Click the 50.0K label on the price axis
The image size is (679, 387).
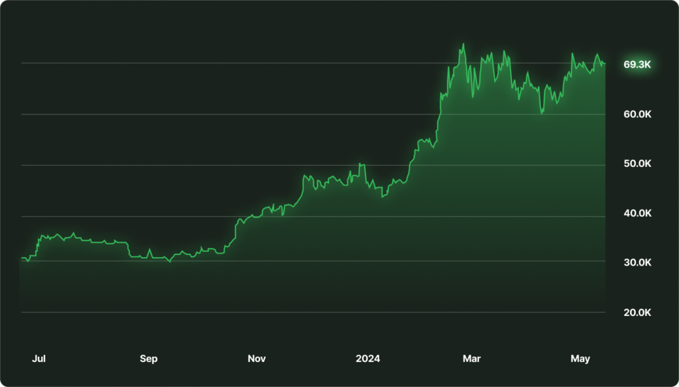[637, 164]
